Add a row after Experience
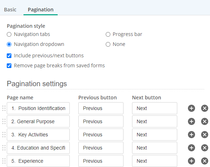 click(x=191, y=161)
